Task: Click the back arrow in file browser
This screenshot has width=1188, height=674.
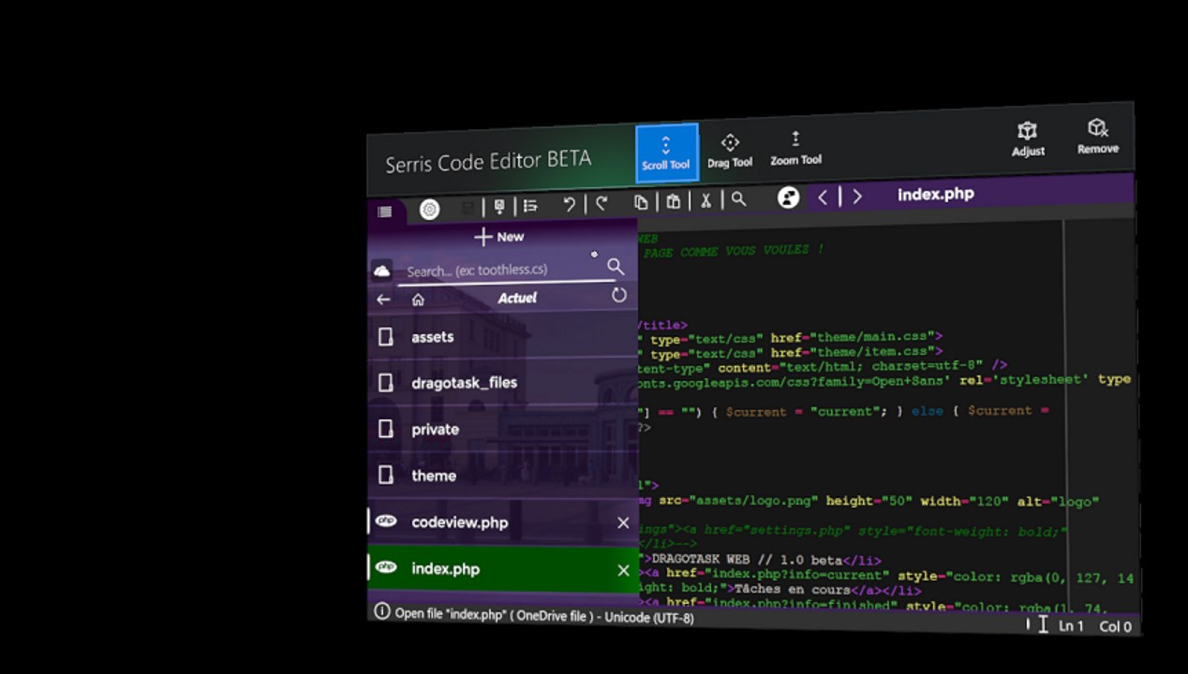Action: click(383, 300)
